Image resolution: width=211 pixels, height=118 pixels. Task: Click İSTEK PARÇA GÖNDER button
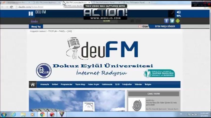(x=165, y=26)
